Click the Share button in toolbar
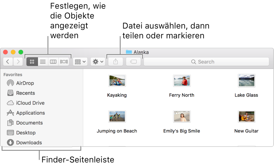This screenshot has width=274, height=167. point(115,62)
